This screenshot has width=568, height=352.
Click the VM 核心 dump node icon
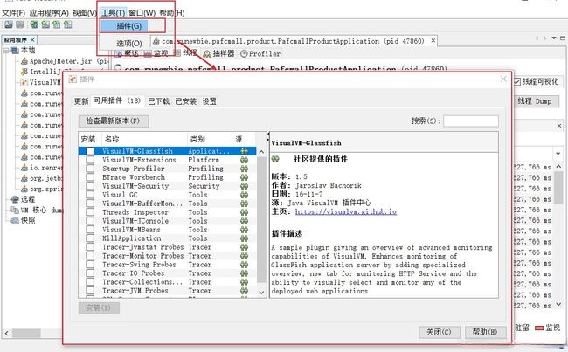point(15,210)
